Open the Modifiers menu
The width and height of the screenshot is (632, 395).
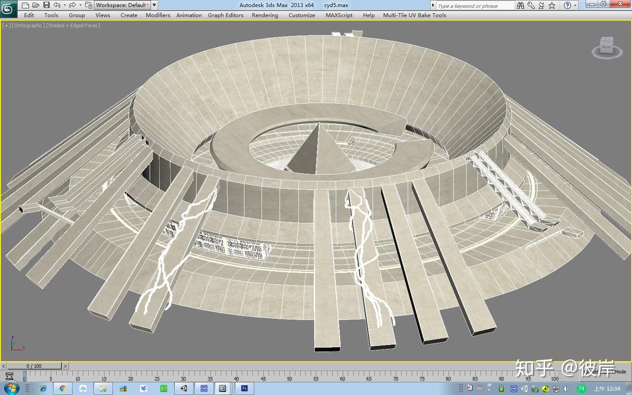point(158,15)
